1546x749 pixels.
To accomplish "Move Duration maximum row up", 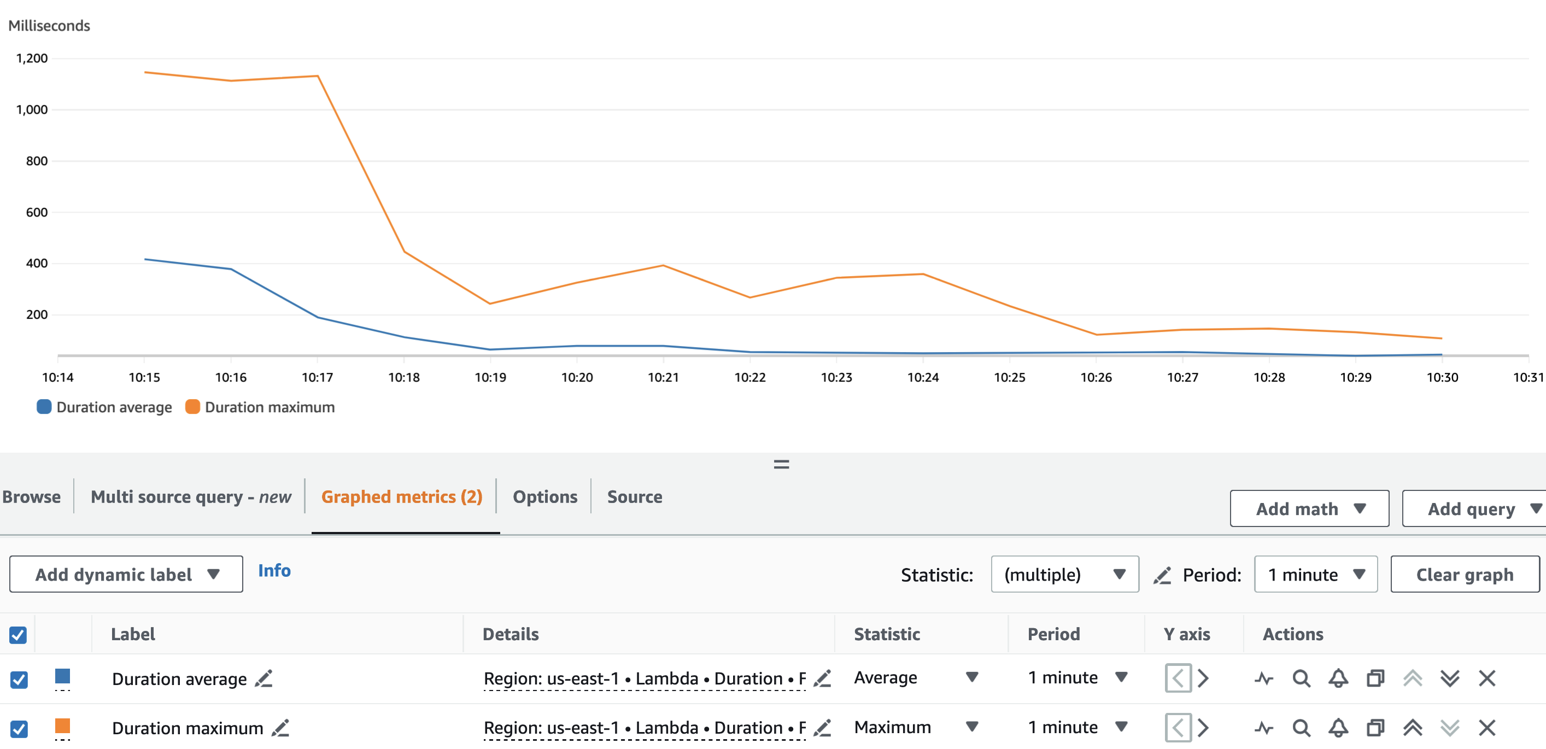I will (x=1412, y=728).
